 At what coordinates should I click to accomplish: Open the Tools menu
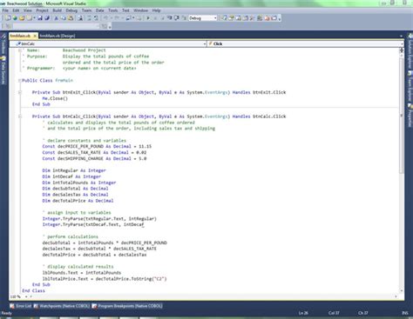[113, 10]
